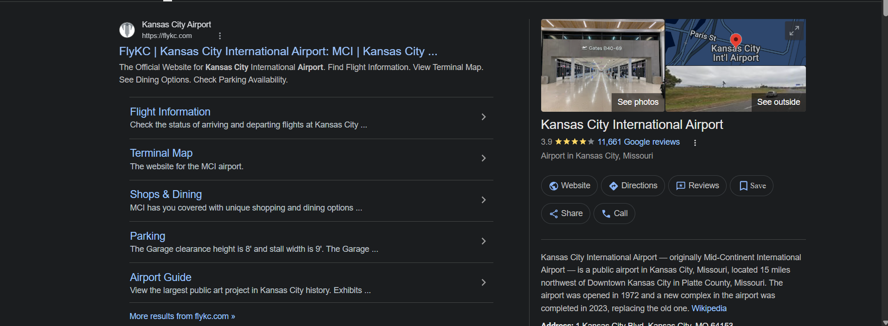Screen dimensions: 888x326
Task: Open FlyKC main result title link
Action: 278,51
